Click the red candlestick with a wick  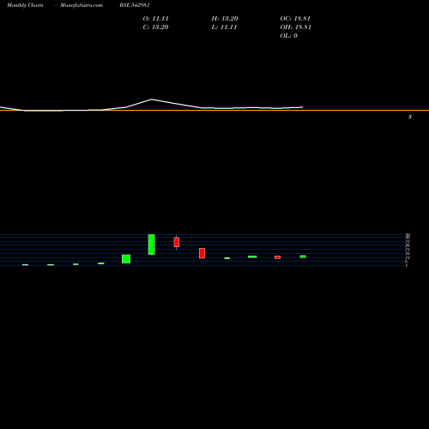(x=177, y=242)
